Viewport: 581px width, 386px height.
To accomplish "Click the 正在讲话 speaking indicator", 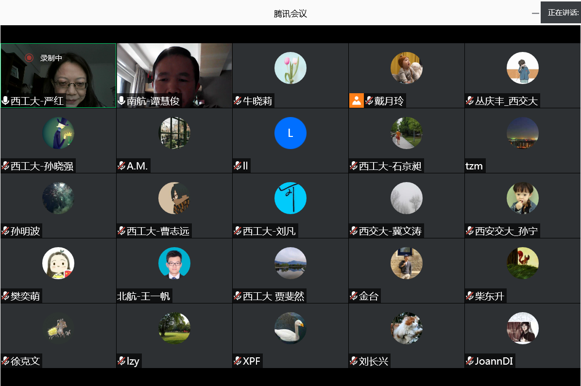I will [563, 13].
